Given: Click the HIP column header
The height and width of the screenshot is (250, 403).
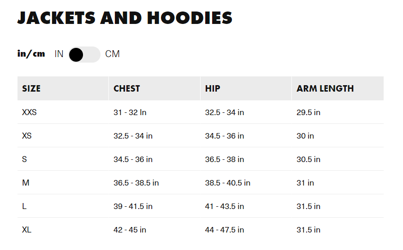Looking at the screenshot, I should (213, 88).
